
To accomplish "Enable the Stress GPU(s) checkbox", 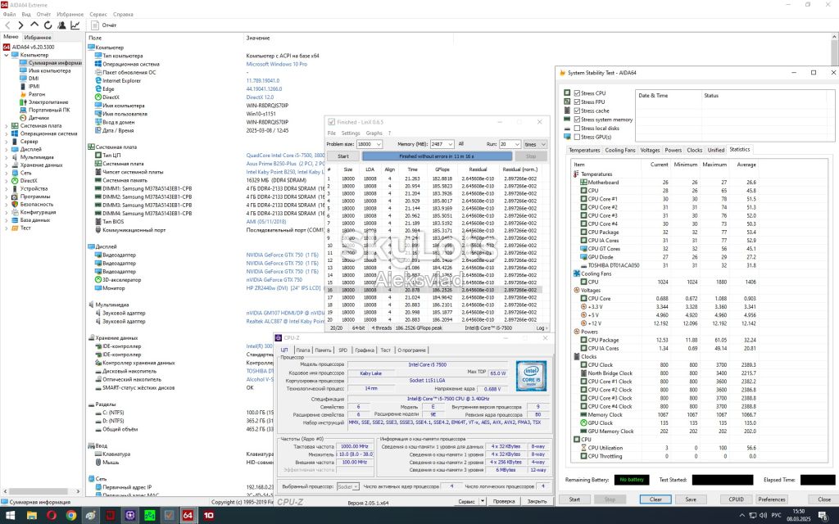I will click(577, 137).
